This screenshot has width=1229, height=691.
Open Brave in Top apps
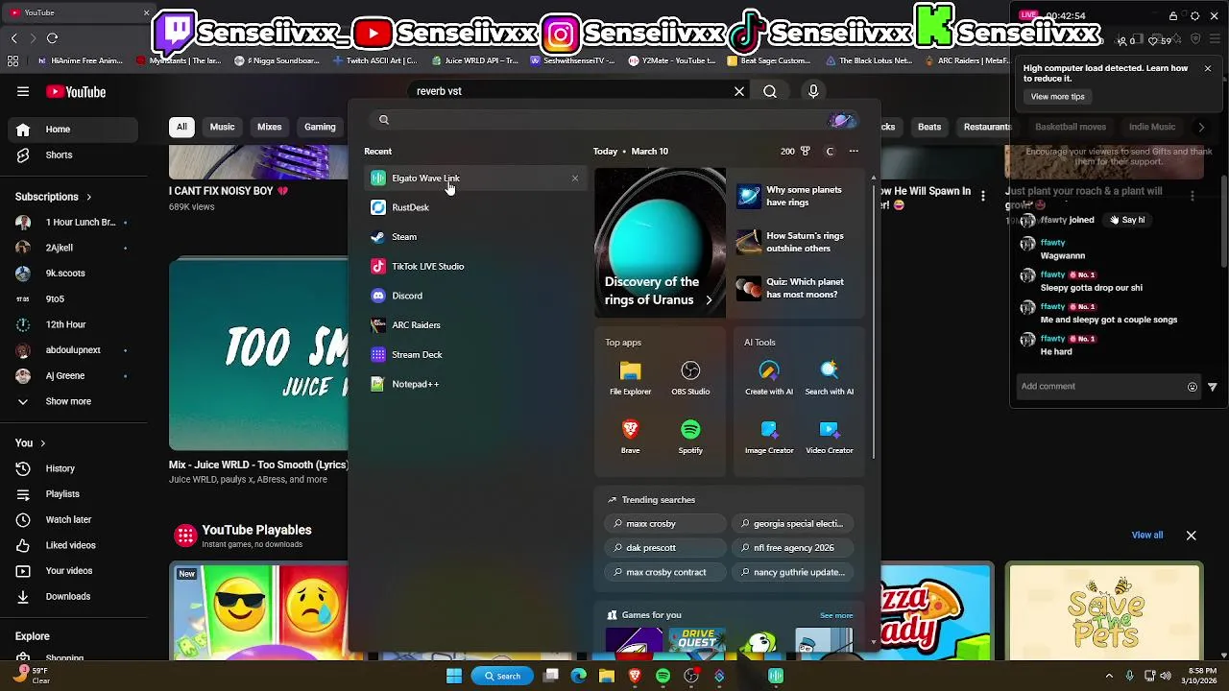[630, 437]
